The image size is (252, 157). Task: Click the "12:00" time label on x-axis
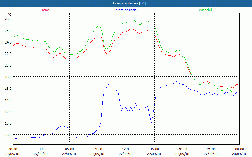[x=126, y=149]
